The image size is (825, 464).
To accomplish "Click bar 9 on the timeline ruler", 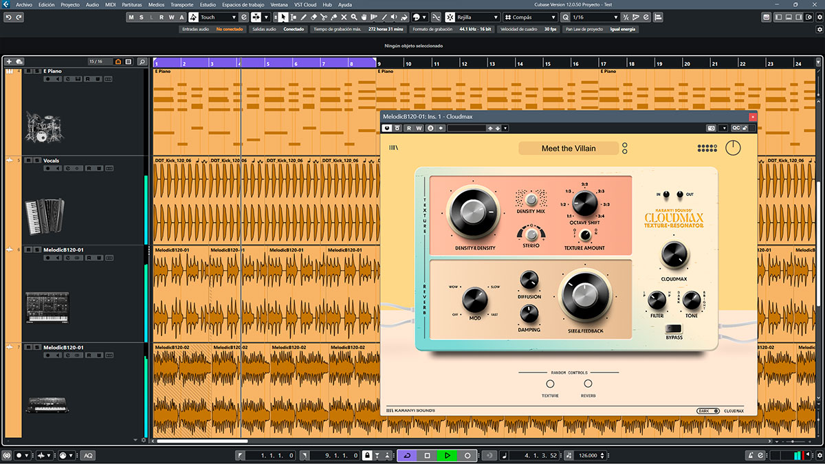I will coord(380,63).
